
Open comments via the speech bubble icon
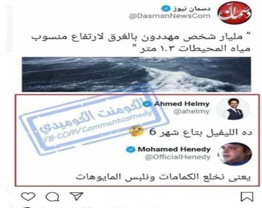click(x=52, y=197)
